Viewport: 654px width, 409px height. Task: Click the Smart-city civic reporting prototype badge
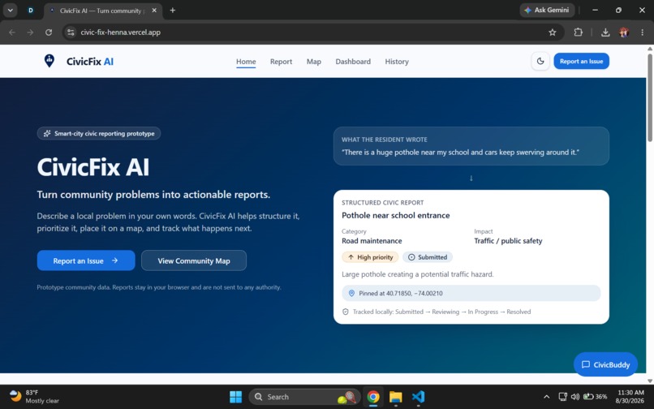[x=99, y=134]
